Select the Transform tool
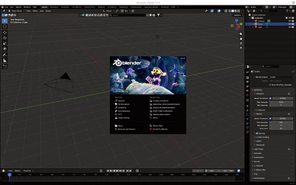The height and width of the screenshot is (185, 296). pos(5,49)
